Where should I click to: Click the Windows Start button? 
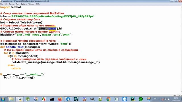pyautogui.click(x=3, y=99)
